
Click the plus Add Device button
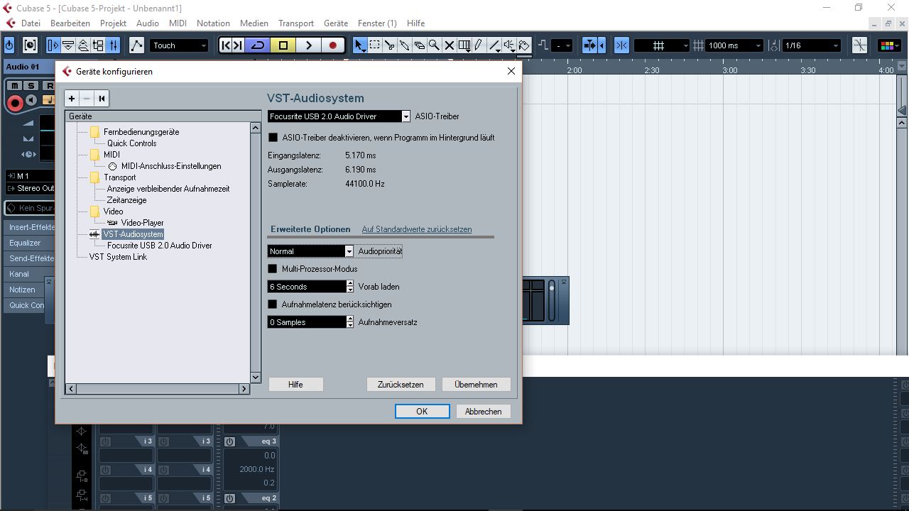72,99
